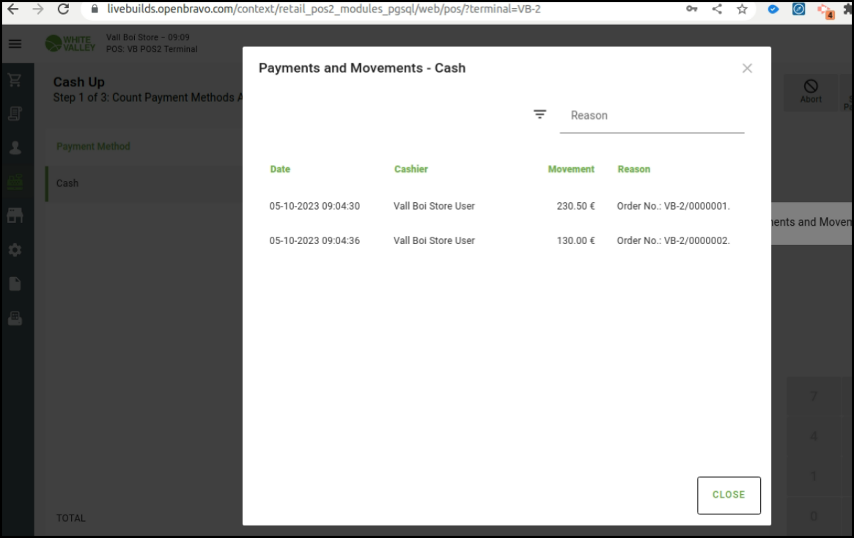
Task: Click reason Order No.: VB-2/0000002
Action: [673, 240]
